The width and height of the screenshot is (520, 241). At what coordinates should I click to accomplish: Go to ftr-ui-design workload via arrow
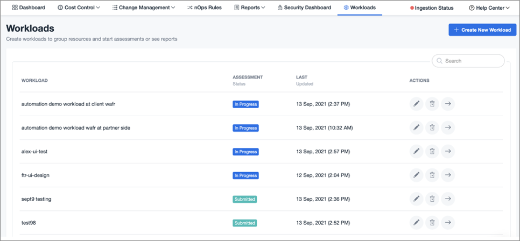[448, 175]
